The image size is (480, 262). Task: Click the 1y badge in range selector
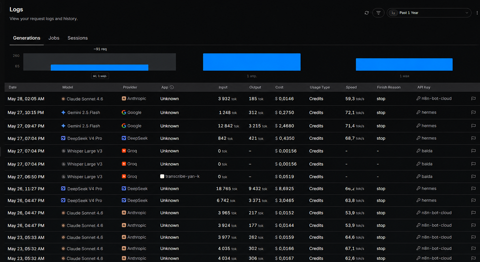coord(393,13)
